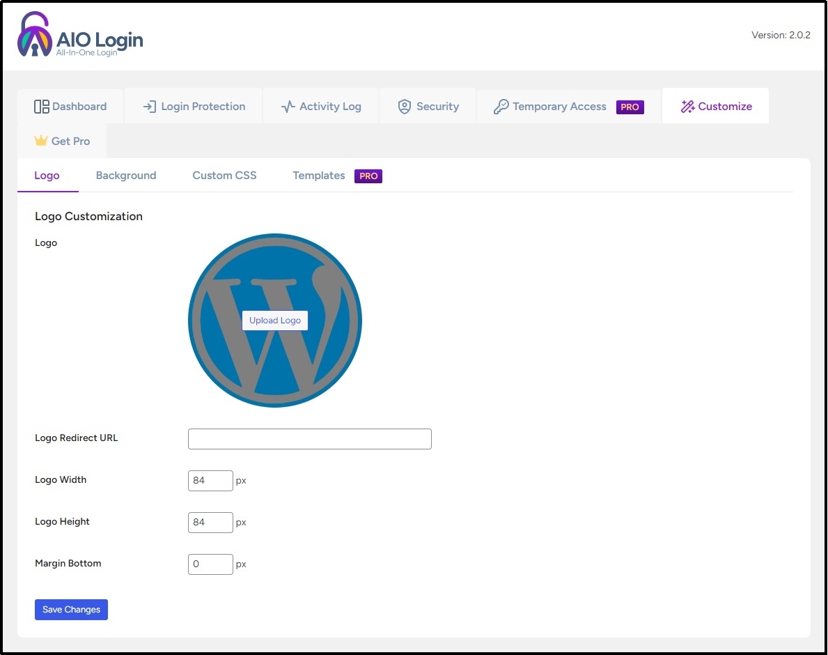Click the Security shield icon

[405, 107]
